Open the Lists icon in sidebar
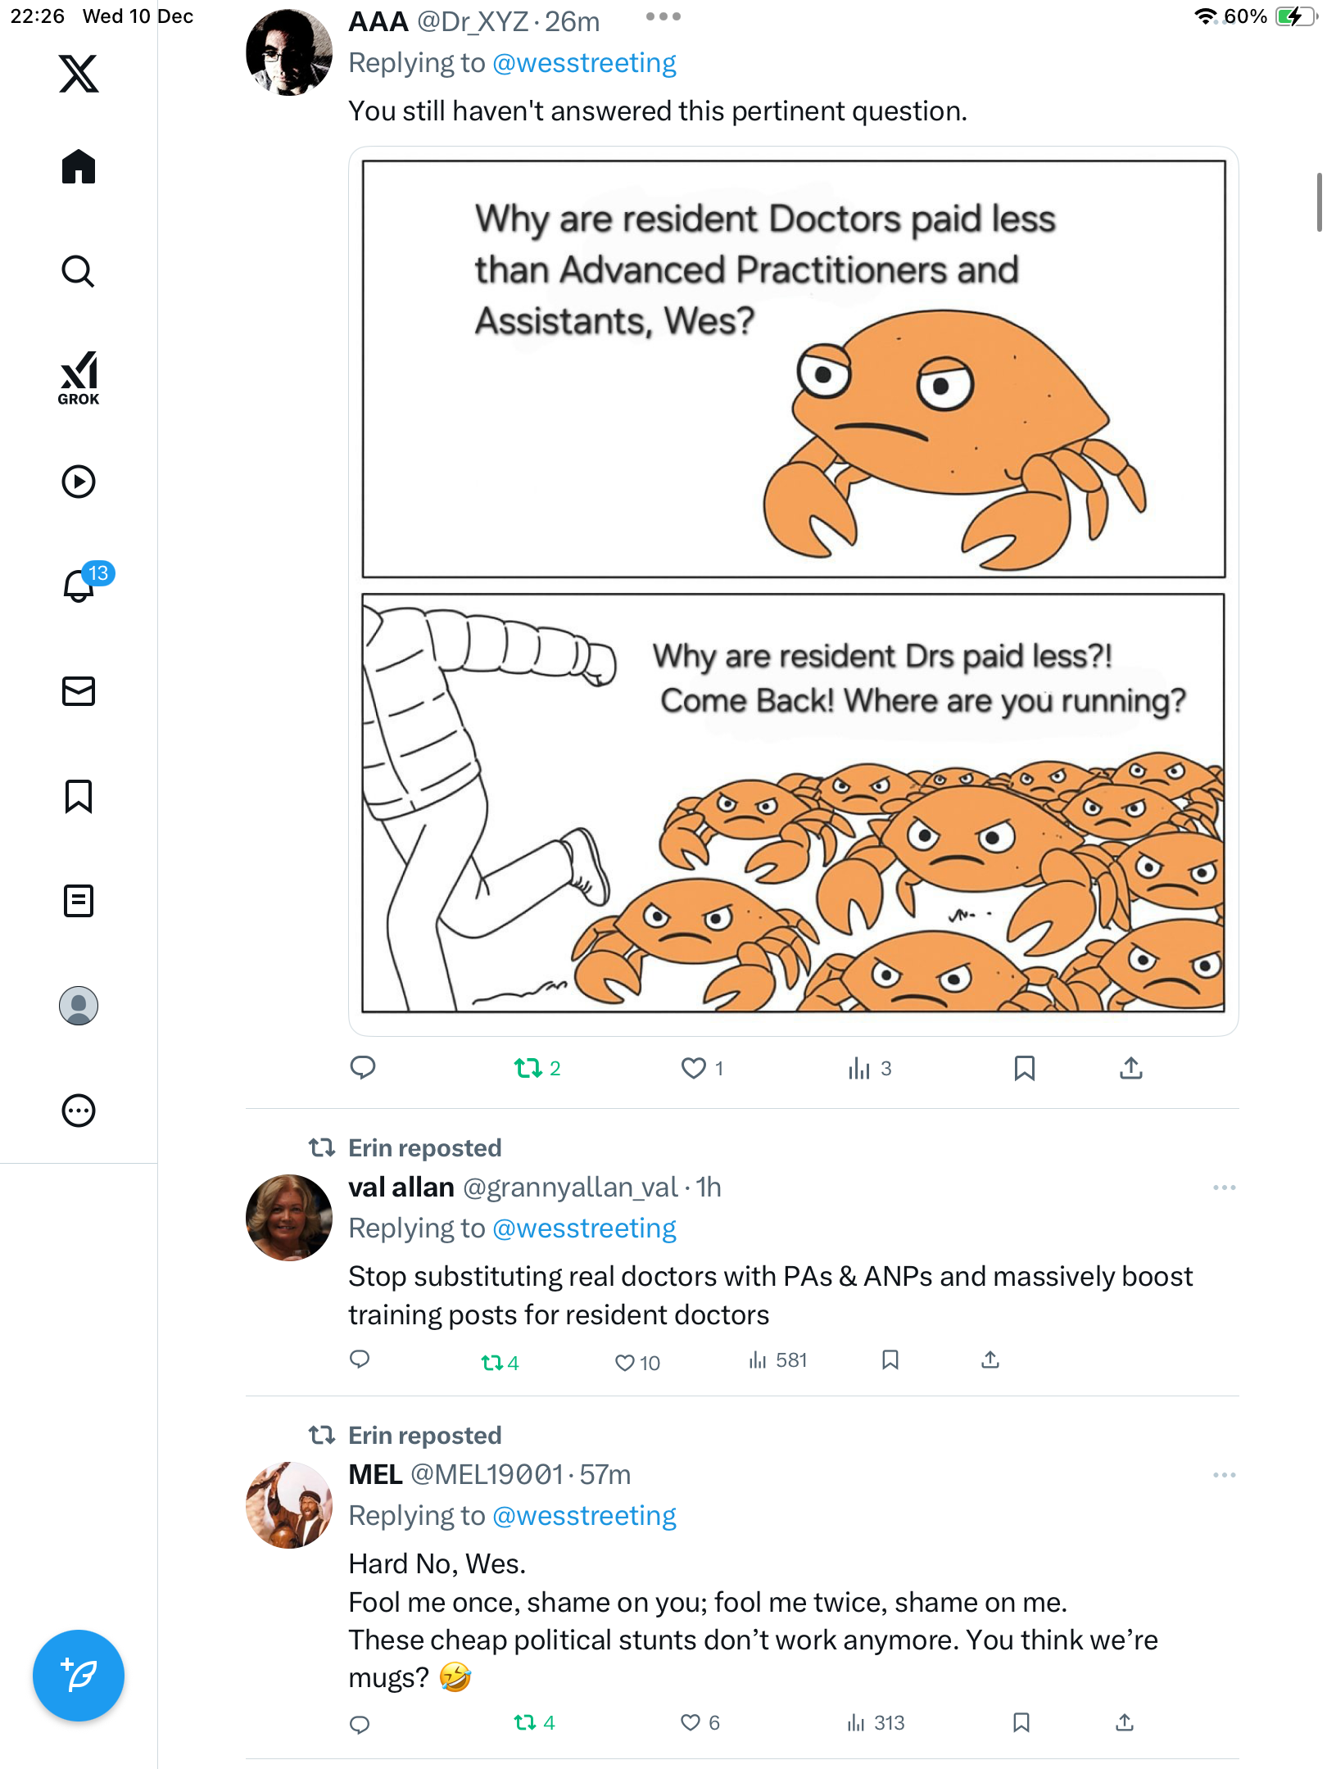This screenshot has width=1327, height=1769. (79, 901)
